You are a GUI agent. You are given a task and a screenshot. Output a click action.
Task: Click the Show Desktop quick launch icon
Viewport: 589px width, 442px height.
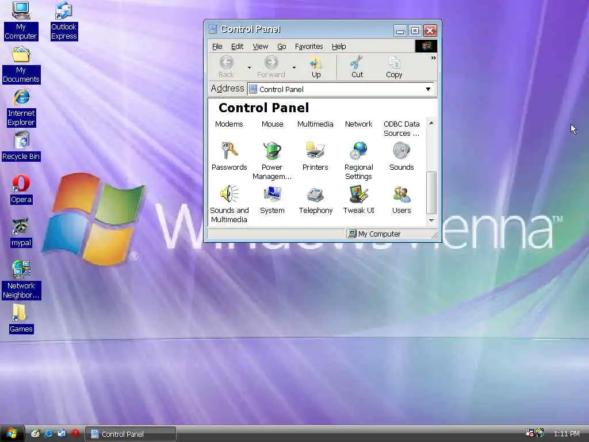35,434
